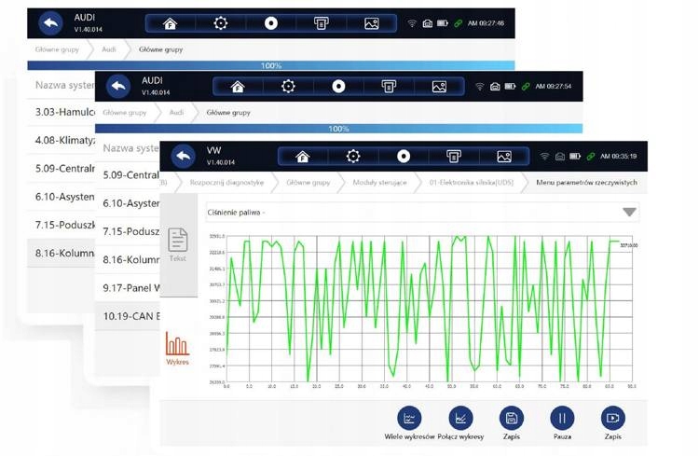Select 6.10-Asysten row in middle window

tap(128, 203)
